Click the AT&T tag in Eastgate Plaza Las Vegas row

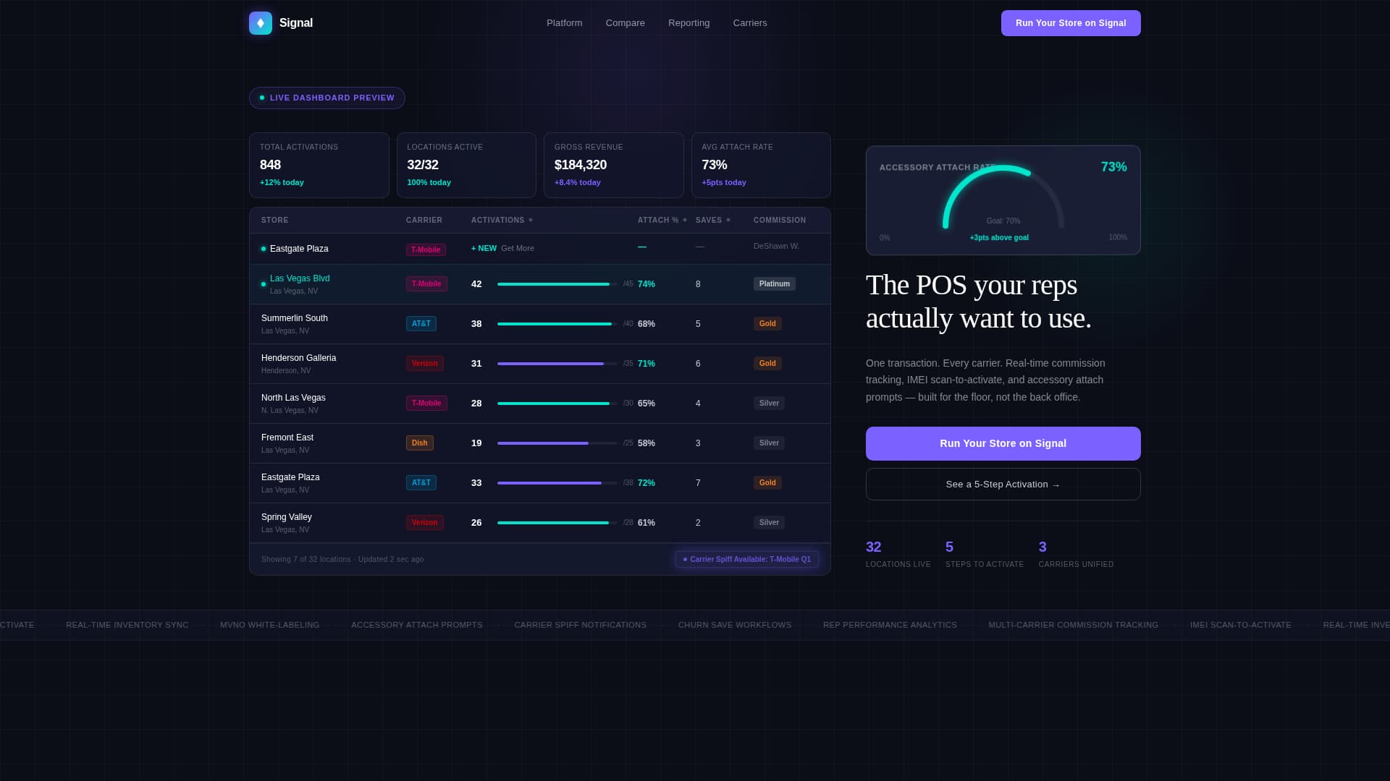(421, 482)
